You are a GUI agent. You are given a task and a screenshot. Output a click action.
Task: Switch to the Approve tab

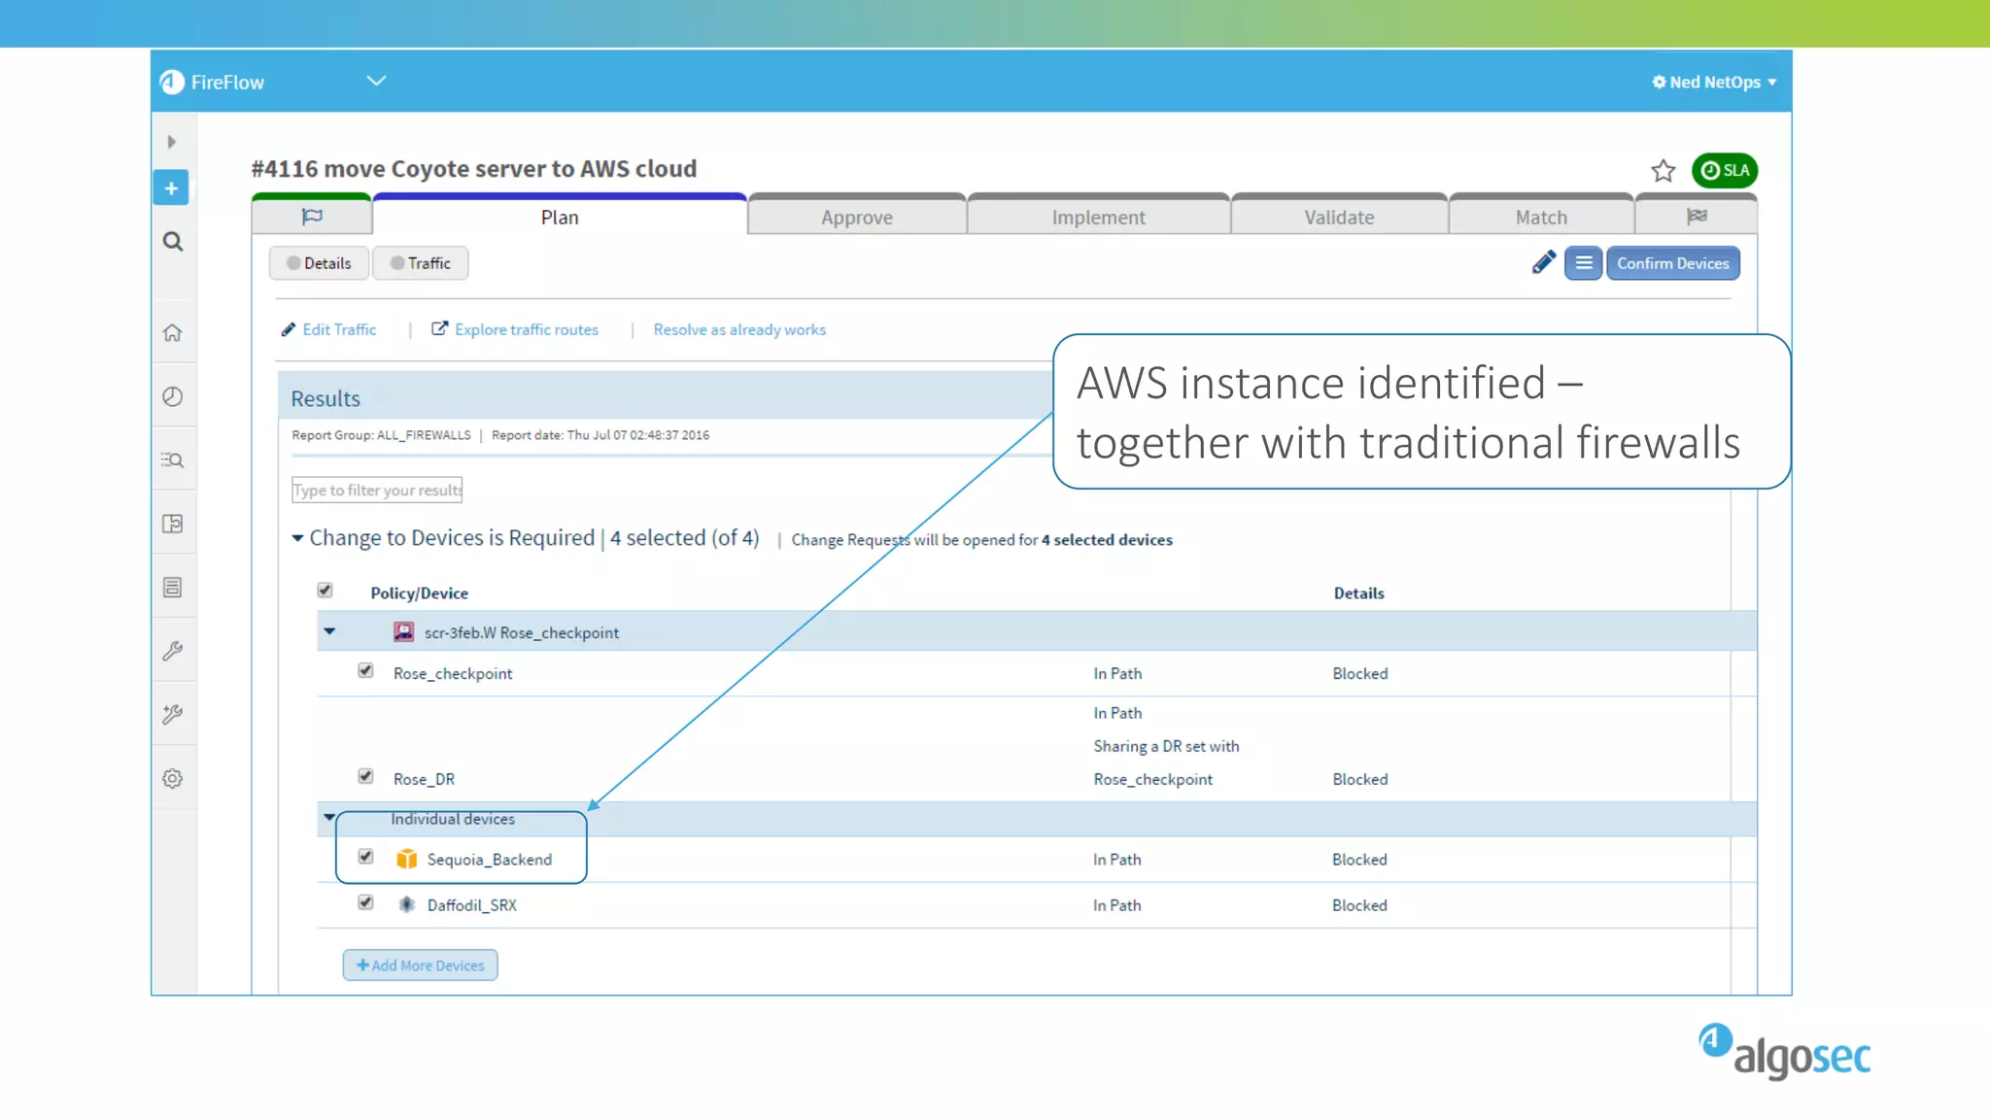pyautogui.click(x=857, y=217)
